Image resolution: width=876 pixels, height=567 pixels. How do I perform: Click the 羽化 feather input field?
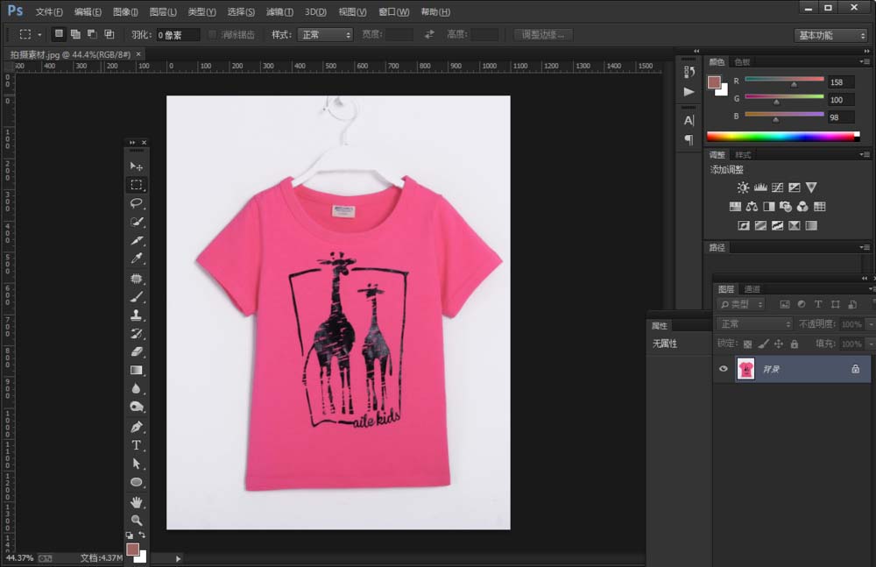click(x=178, y=35)
